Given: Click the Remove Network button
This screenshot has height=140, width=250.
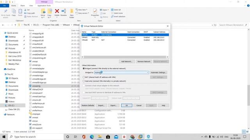Looking at the screenshot, I should coord(144,61).
